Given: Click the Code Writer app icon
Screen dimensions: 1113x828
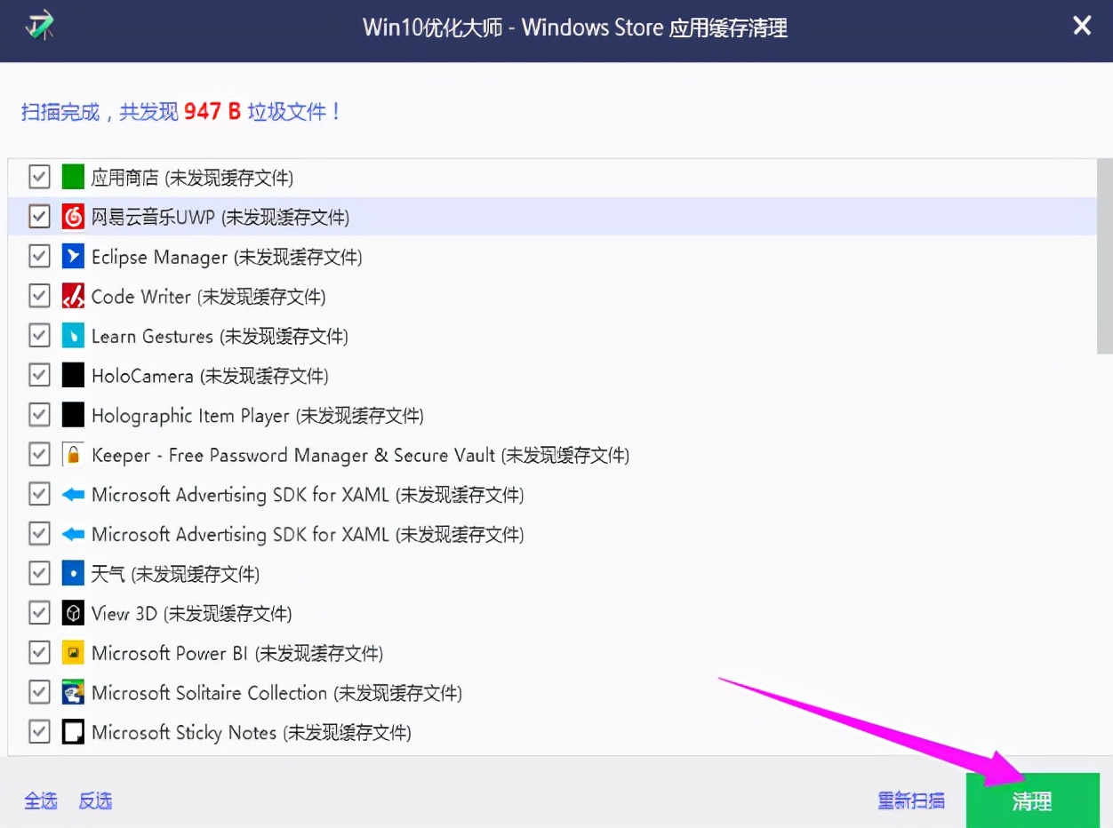Looking at the screenshot, I should [x=72, y=295].
